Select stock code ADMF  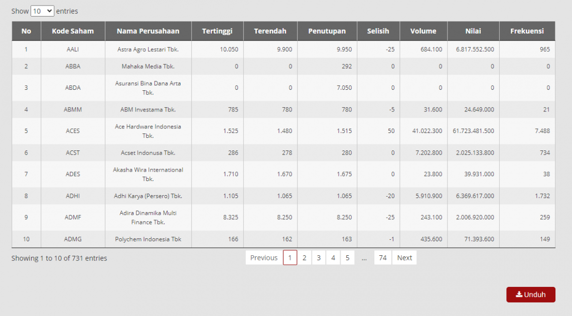click(73, 217)
